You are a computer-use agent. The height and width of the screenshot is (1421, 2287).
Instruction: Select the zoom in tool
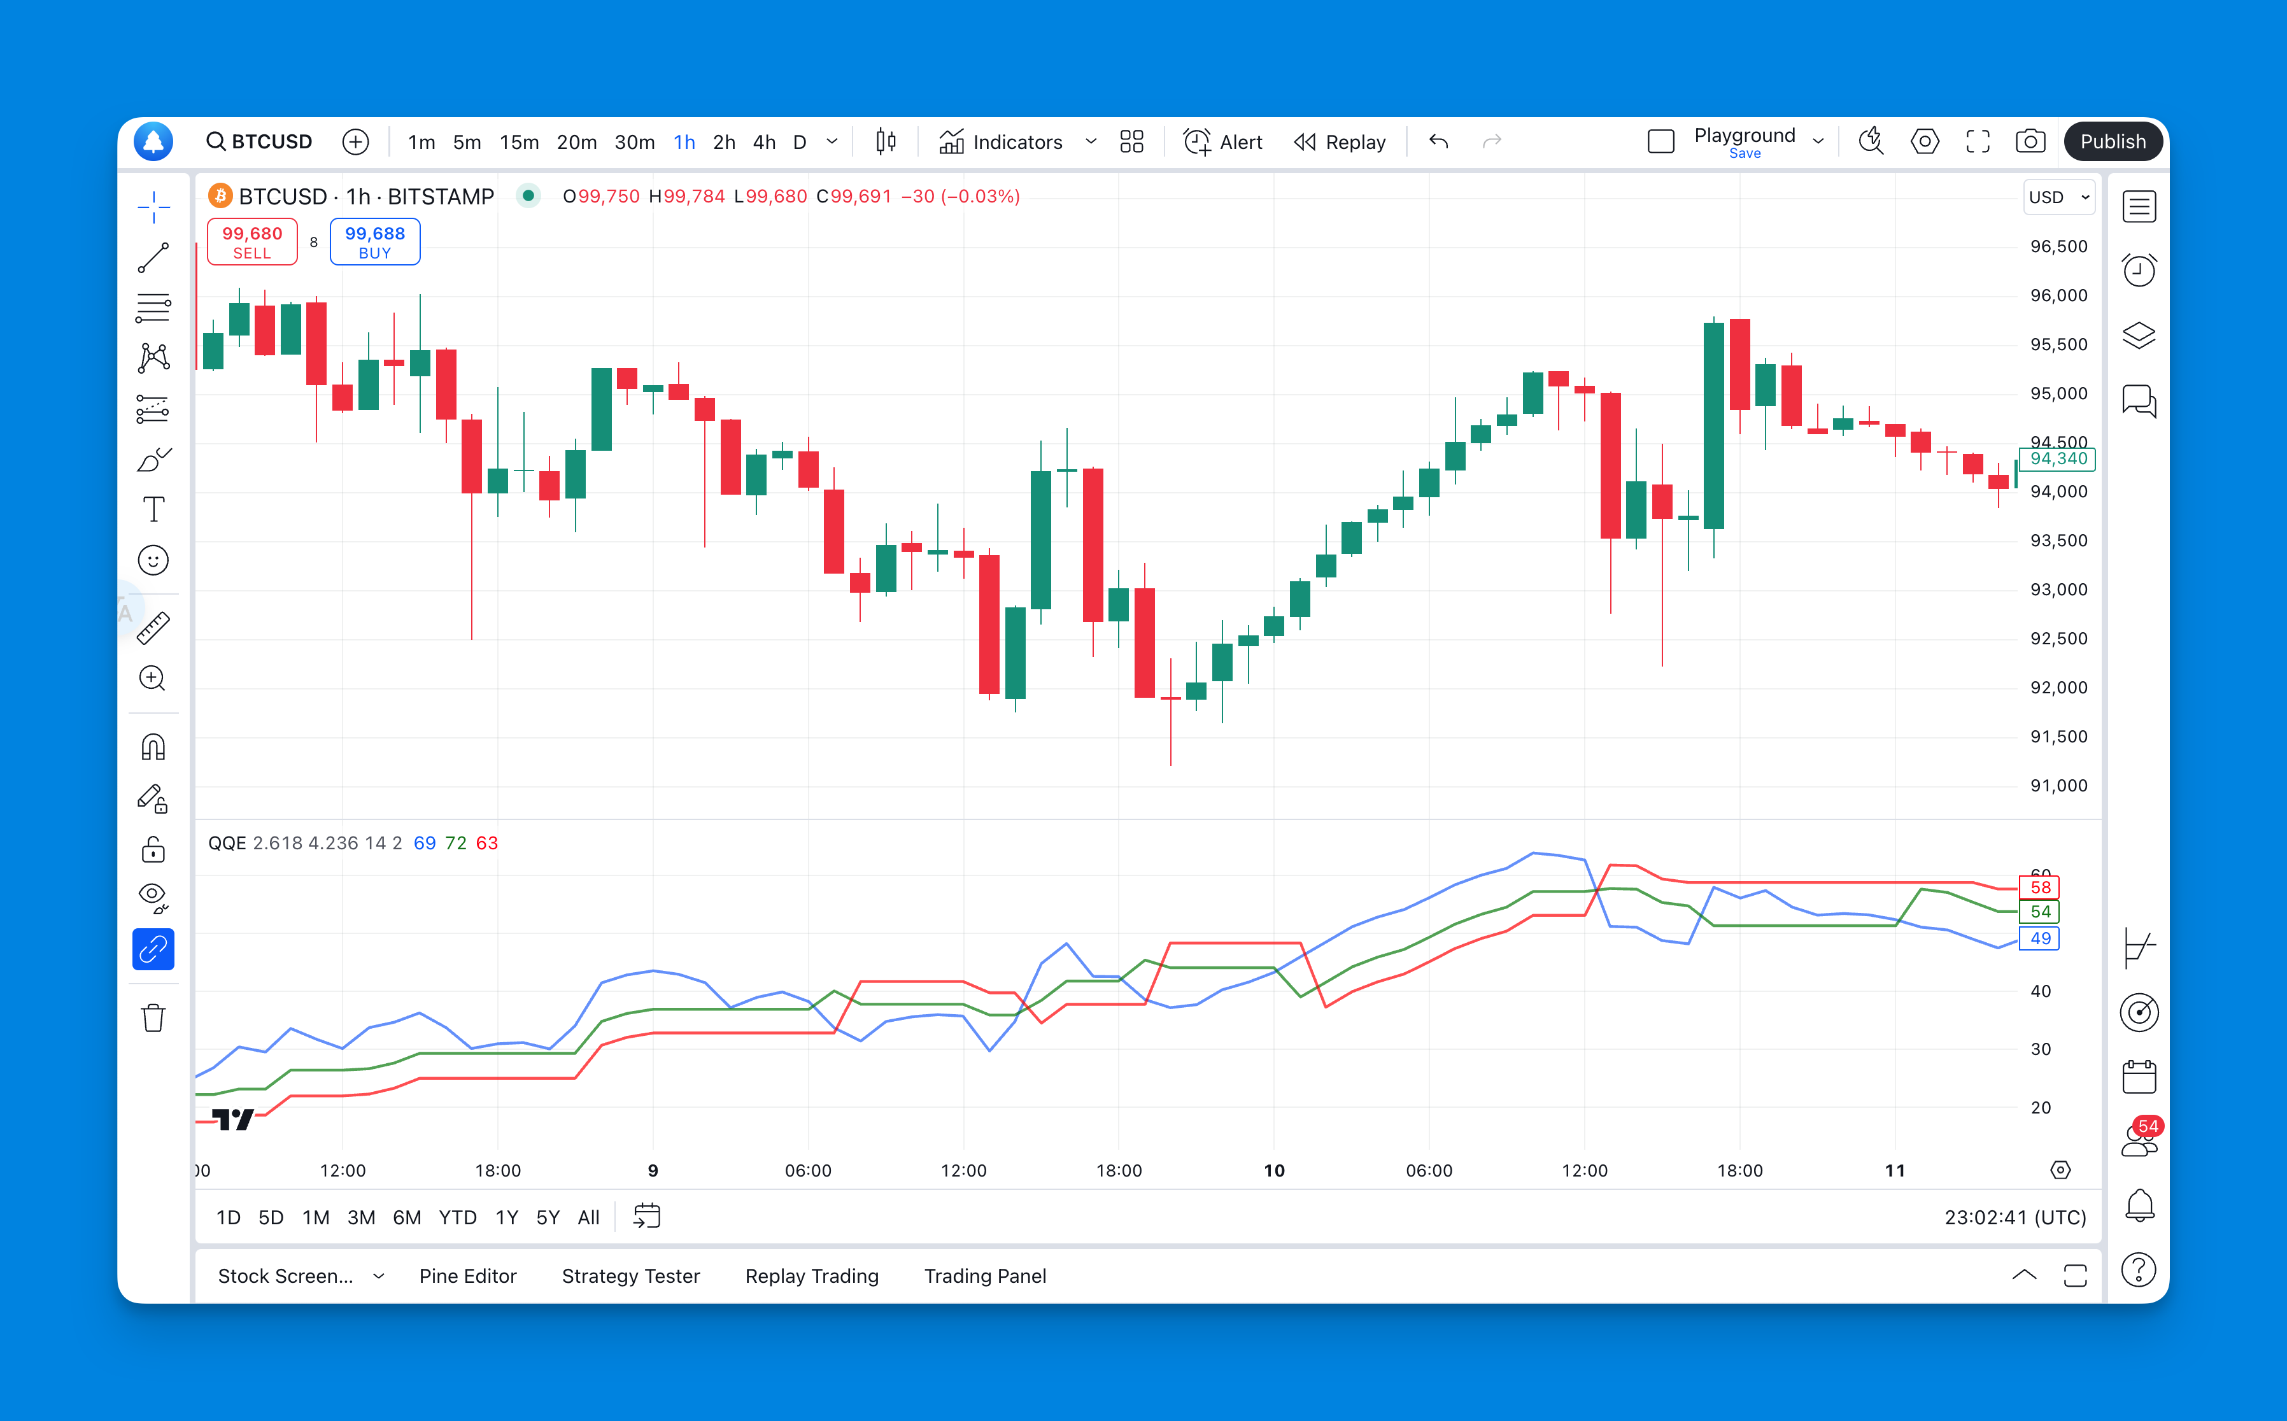click(153, 679)
